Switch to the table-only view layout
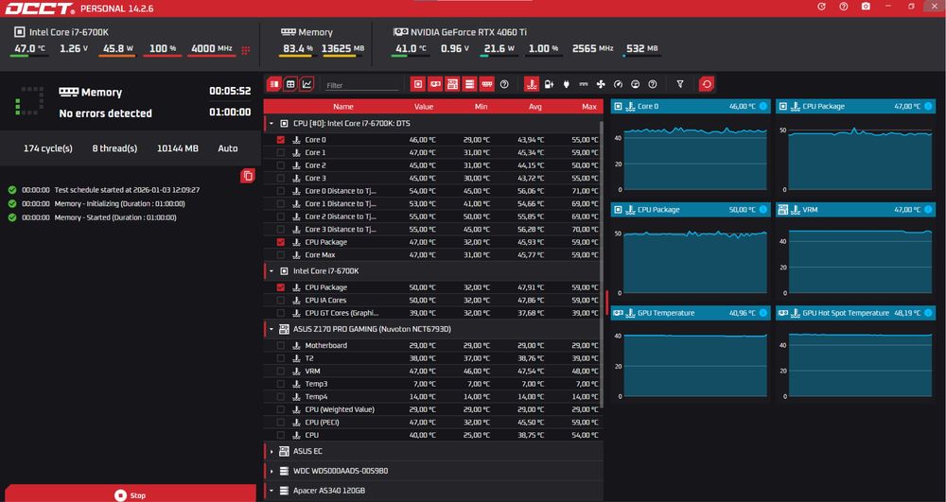This screenshot has width=946, height=502. click(x=274, y=84)
